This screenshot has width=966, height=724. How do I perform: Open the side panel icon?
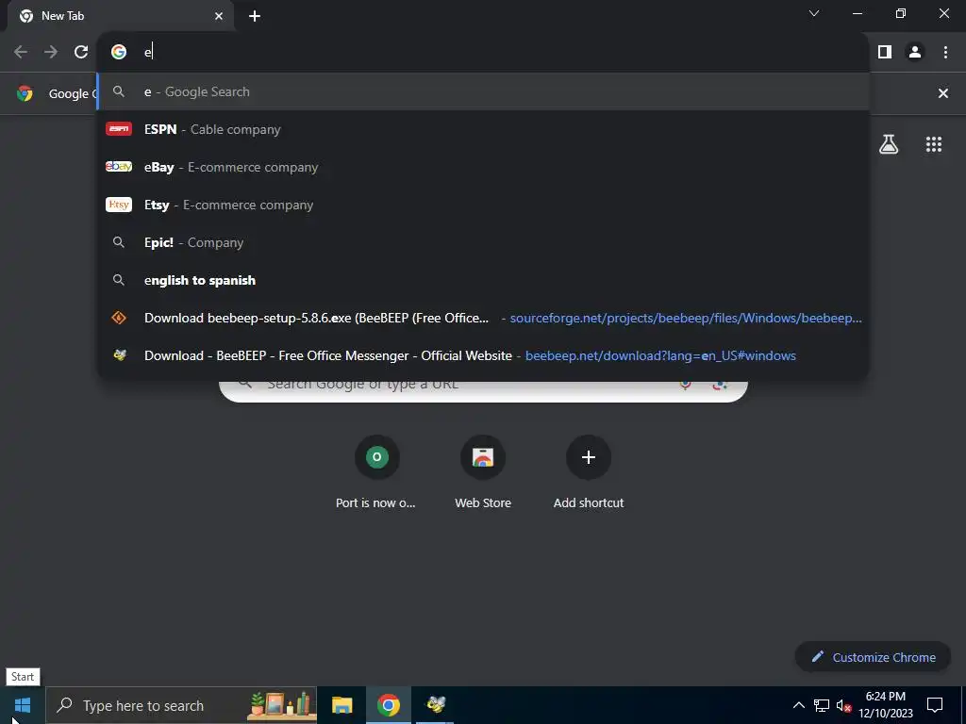pyautogui.click(x=885, y=52)
